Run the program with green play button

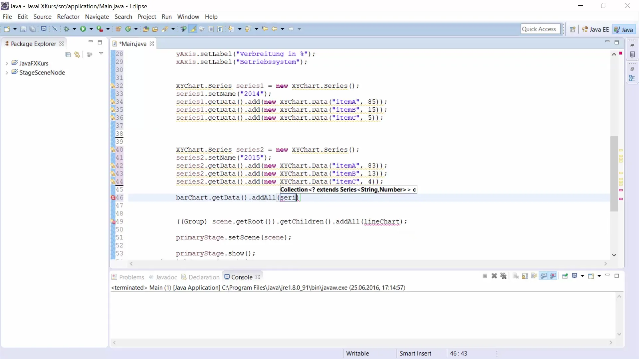click(x=83, y=29)
